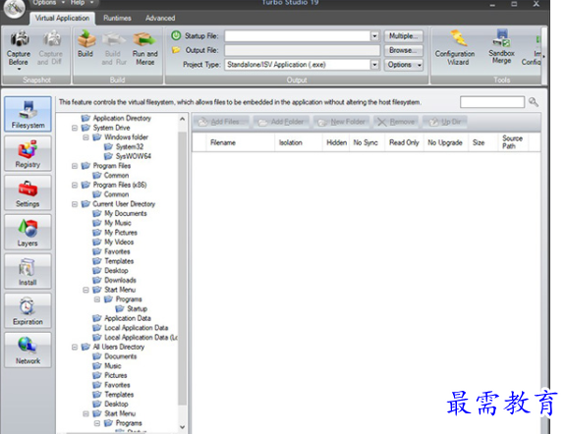Click the Hidden column header
The width and height of the screenshot is (566, 434).
(336, 142)
